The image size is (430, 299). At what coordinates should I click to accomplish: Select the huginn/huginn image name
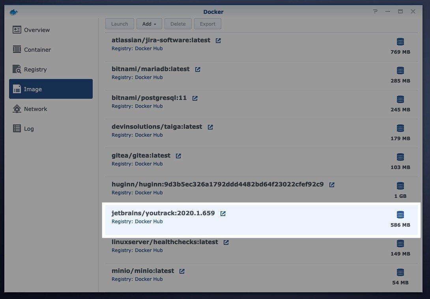(218, 184)
